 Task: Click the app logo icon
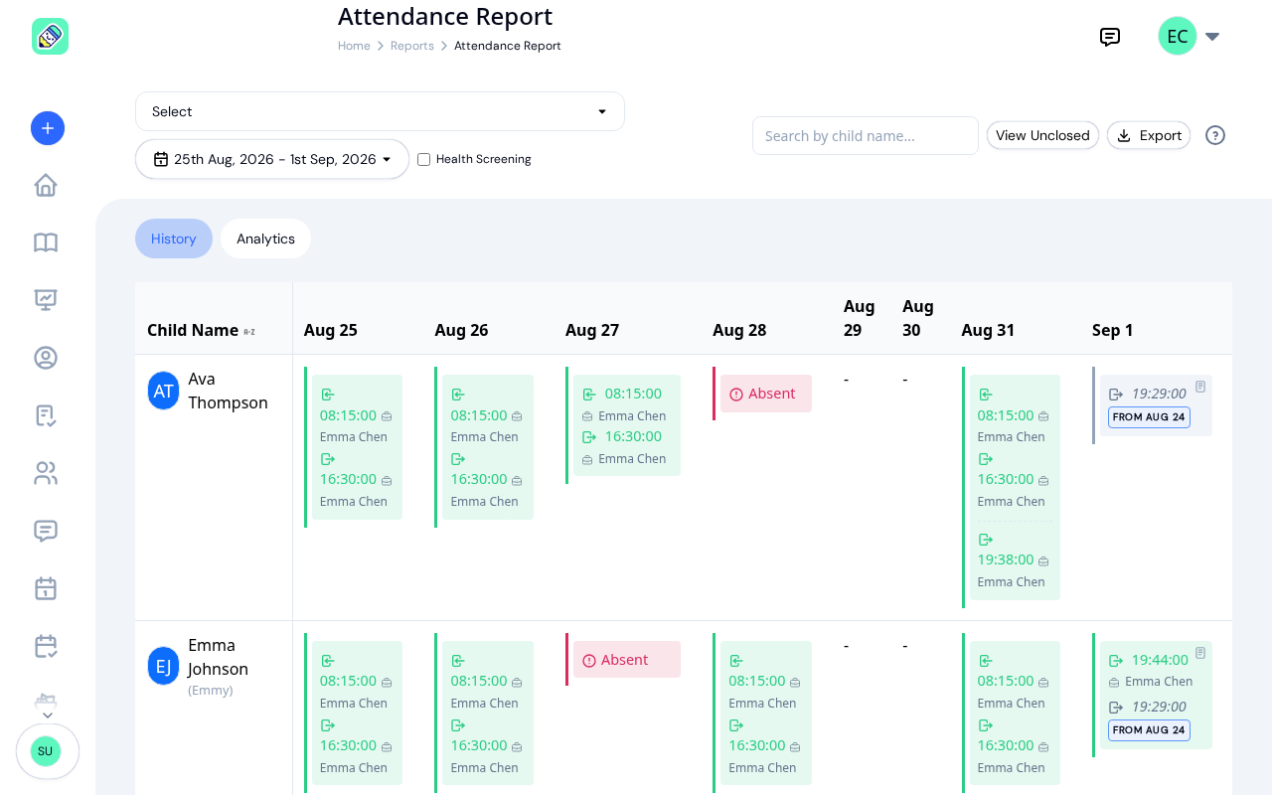click(x=50, y=37)
